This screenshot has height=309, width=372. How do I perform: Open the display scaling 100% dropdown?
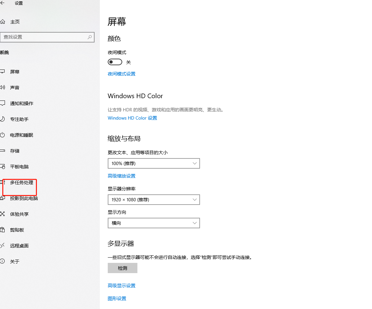pyautogui.click(x=154, y=163)
